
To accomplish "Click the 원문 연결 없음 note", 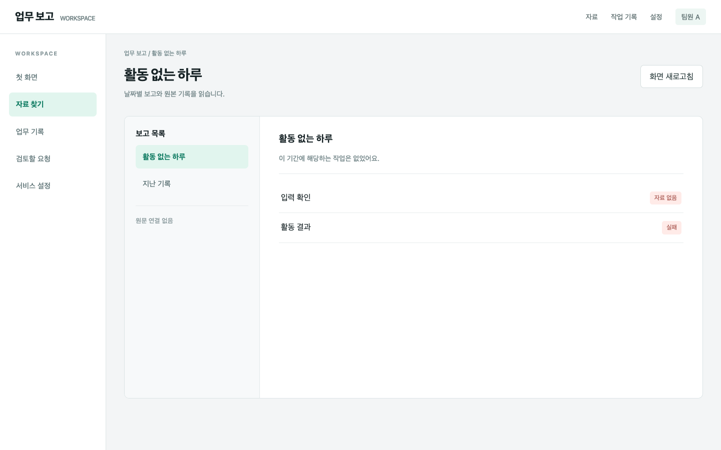I will coord(154,220).
